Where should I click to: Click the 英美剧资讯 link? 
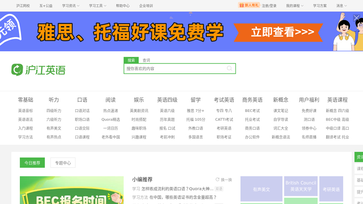tap(139, 111)
